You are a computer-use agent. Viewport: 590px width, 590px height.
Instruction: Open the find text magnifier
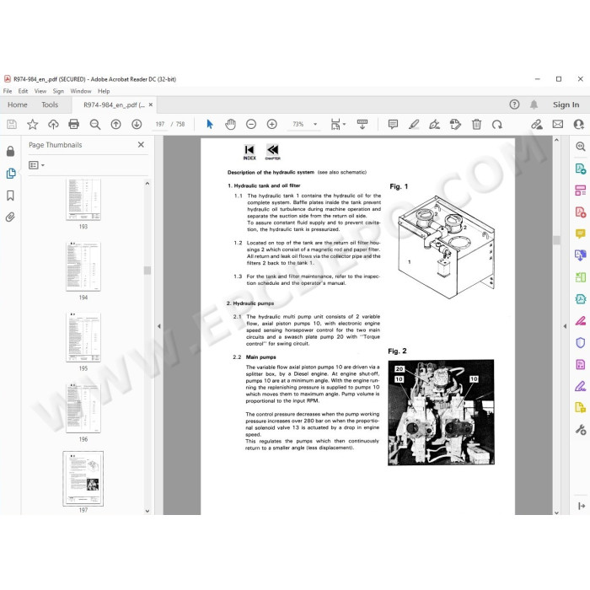click(94, 125)
